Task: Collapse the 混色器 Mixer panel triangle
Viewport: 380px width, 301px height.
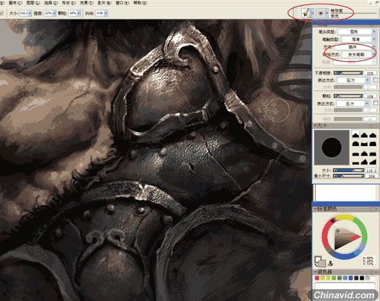Action: coord(315,272)
